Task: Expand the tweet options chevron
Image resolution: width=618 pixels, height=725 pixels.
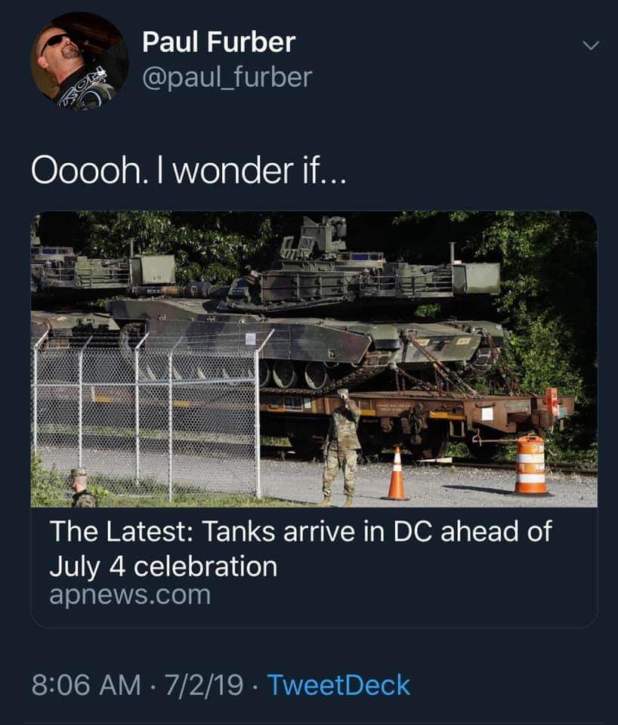Action: point(591,45)
